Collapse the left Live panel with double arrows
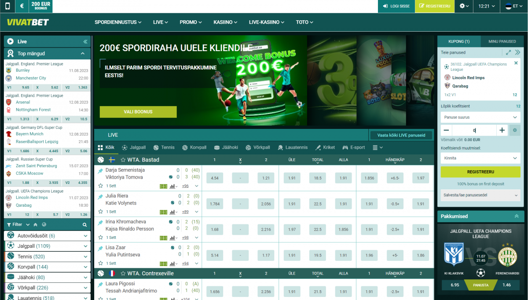Screen dimensions: 528x300 pyautogui.click(x=85, y=42)
